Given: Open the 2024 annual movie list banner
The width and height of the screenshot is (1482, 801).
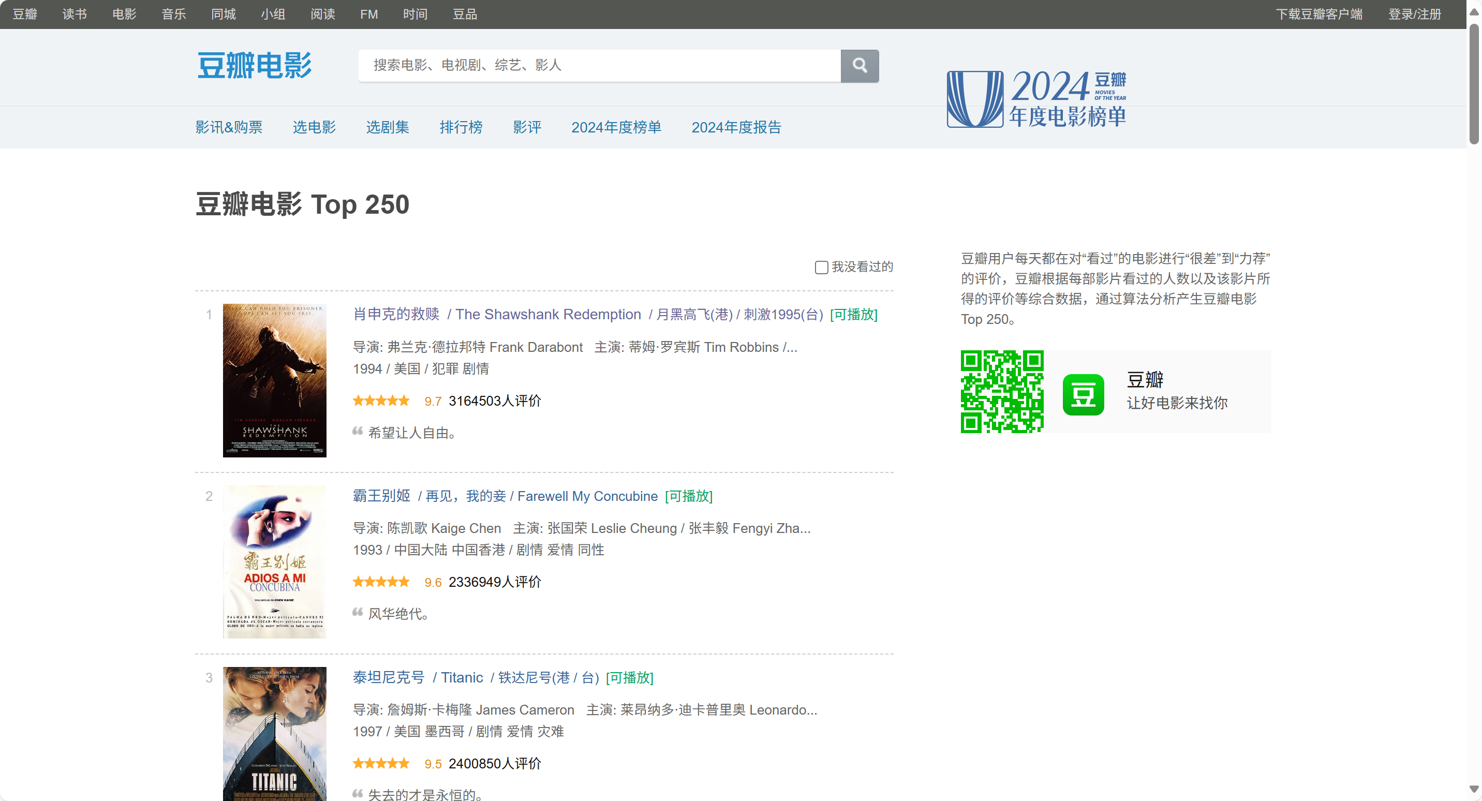Looking at the screenshot, I should click(1036, 98).
